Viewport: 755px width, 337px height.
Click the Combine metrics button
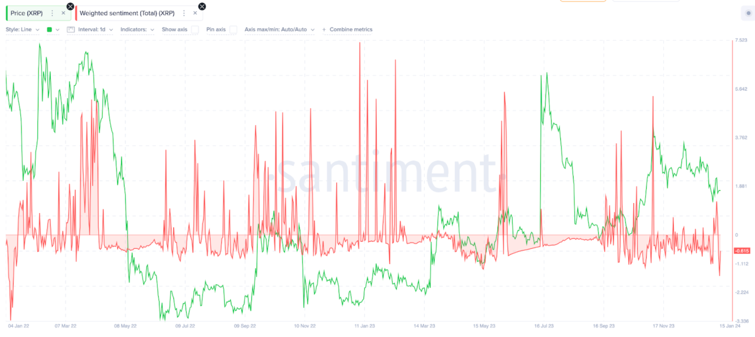347,29
